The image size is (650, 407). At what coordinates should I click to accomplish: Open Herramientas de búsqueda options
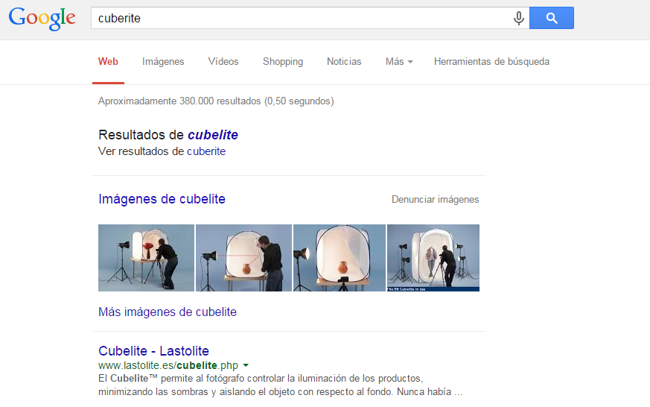491,62
